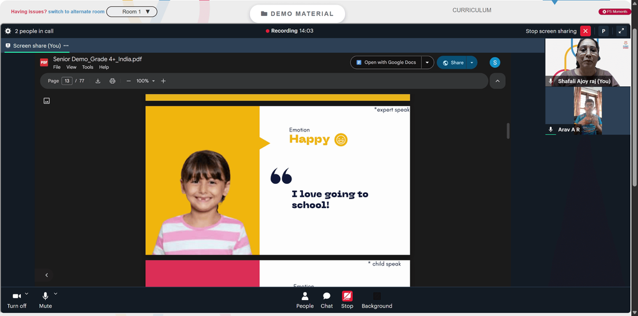
Task: Open the Room 1 dropdown
Action: point(132,11)
